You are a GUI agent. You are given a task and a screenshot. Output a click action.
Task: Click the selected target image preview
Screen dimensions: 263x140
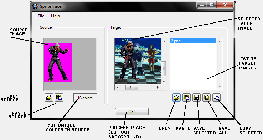point(138,61)
